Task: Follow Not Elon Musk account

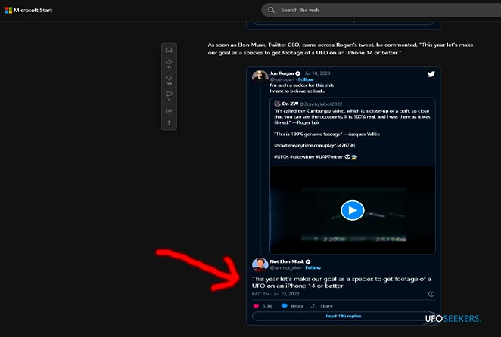Action: point(313,267)
